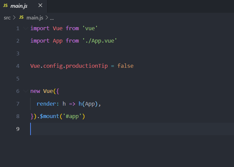Screen dimensions: 234x167
Task: Click line number 7 in the gutter
Action: pos(17,104)
